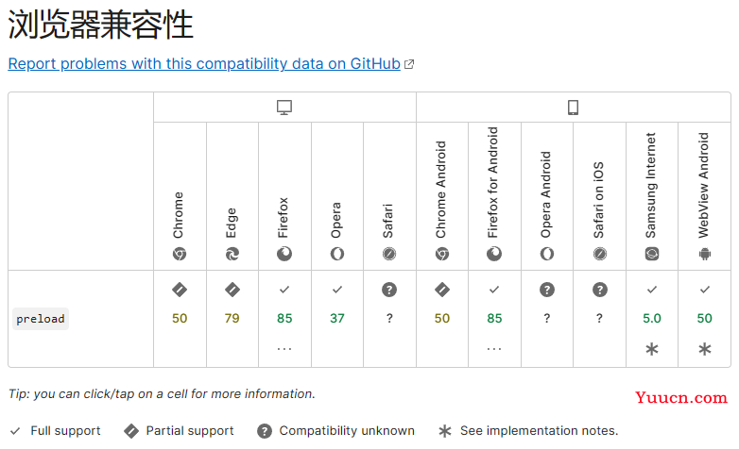The height and width of the screenshot is (449, 739).
Task: Expand Firefox for Android 85 support cell
Action: click(x=494, y=319)
